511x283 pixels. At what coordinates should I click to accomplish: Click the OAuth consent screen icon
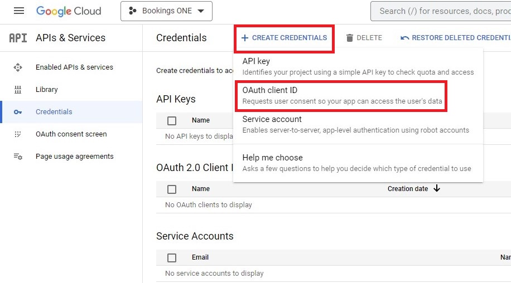18,134
